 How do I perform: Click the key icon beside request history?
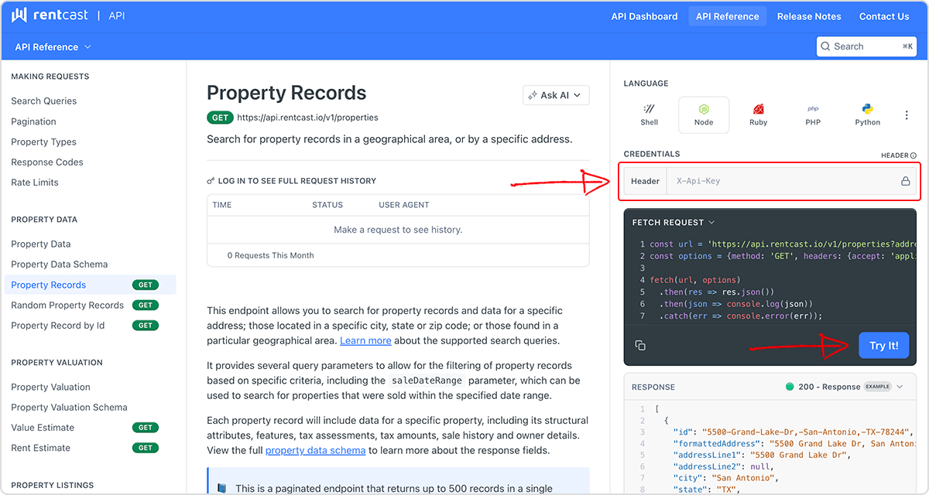(x=211, y=181)
